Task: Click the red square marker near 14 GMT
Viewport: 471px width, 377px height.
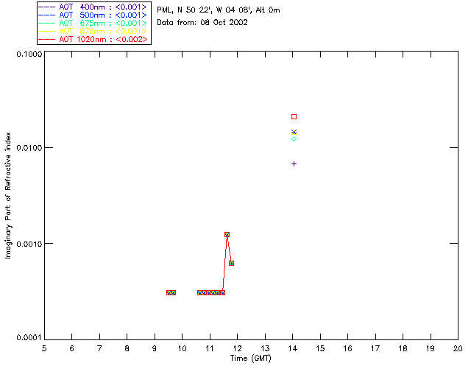Action: click(294, 116)
